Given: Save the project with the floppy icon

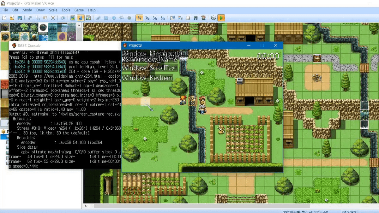Looking at the screenshot, I should pyautogui.click(x=20, y=18).
